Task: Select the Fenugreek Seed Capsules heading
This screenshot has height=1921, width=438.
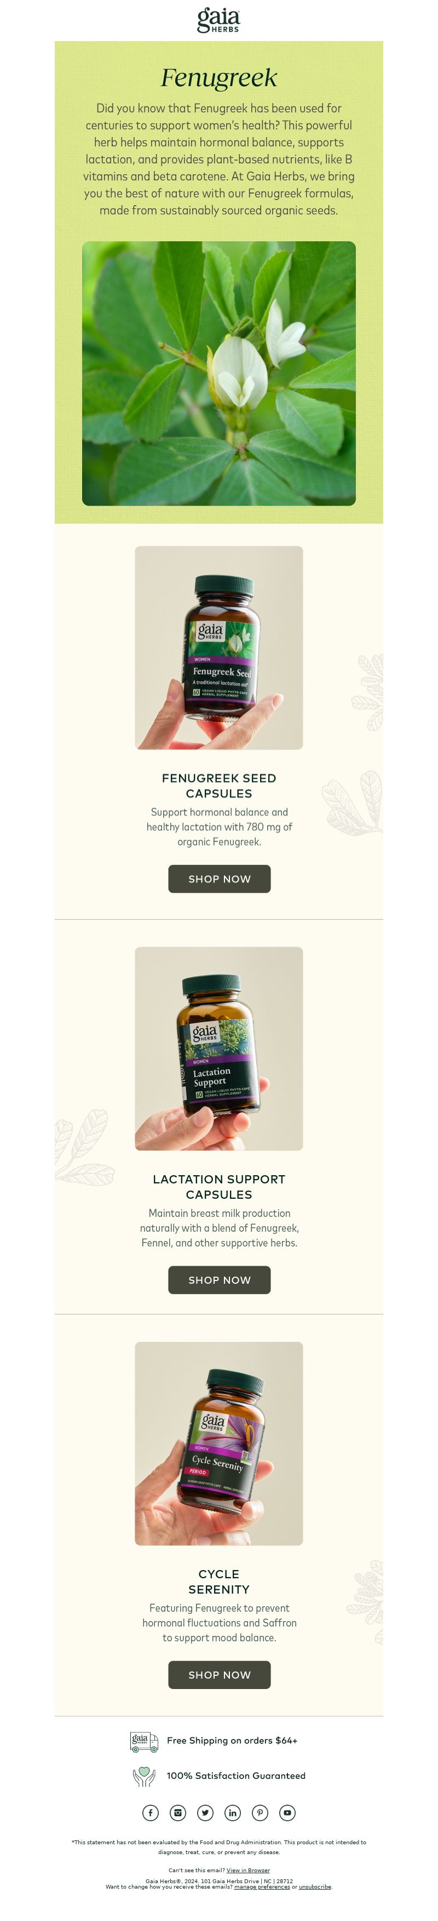Action: pyautogui.click(x=219, y=785)
